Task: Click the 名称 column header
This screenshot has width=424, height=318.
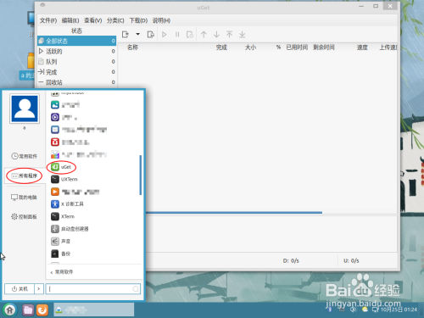Action: [132, 47]
